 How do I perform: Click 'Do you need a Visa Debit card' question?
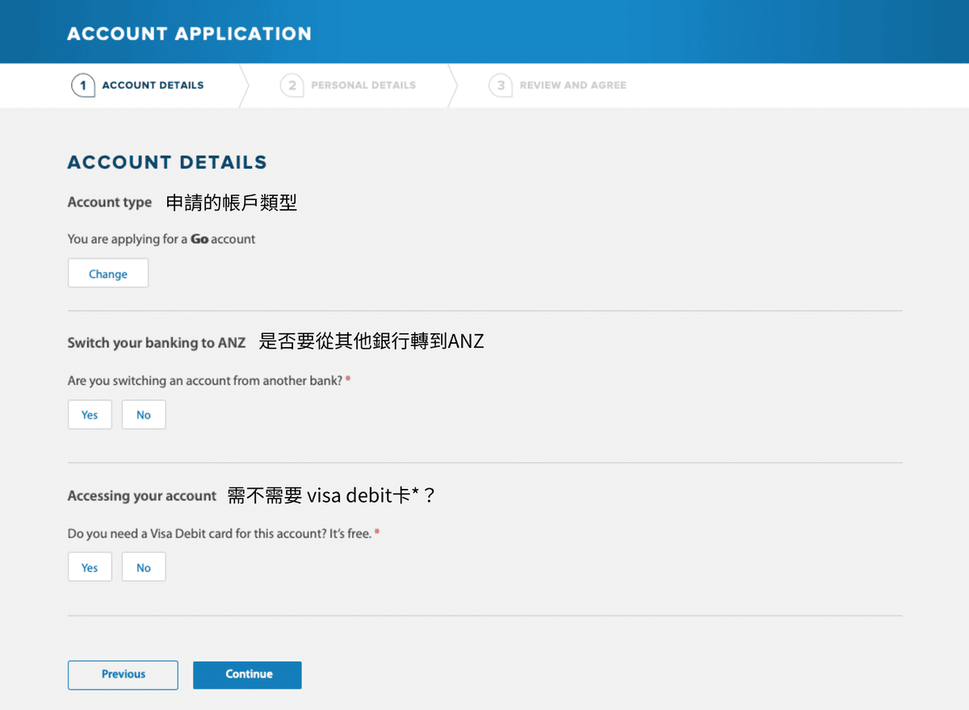[220, 533]
